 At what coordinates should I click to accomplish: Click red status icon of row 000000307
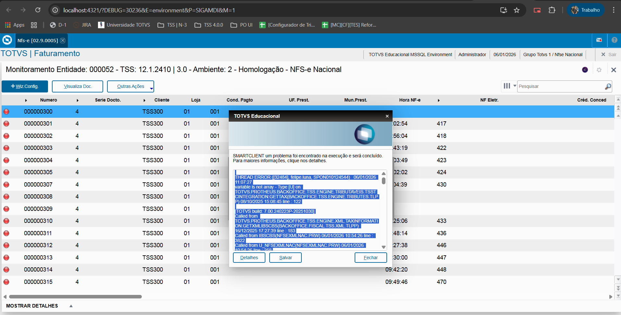[x=6, y=185]
